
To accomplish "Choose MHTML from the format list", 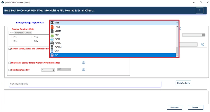I will tap(113, 31).
